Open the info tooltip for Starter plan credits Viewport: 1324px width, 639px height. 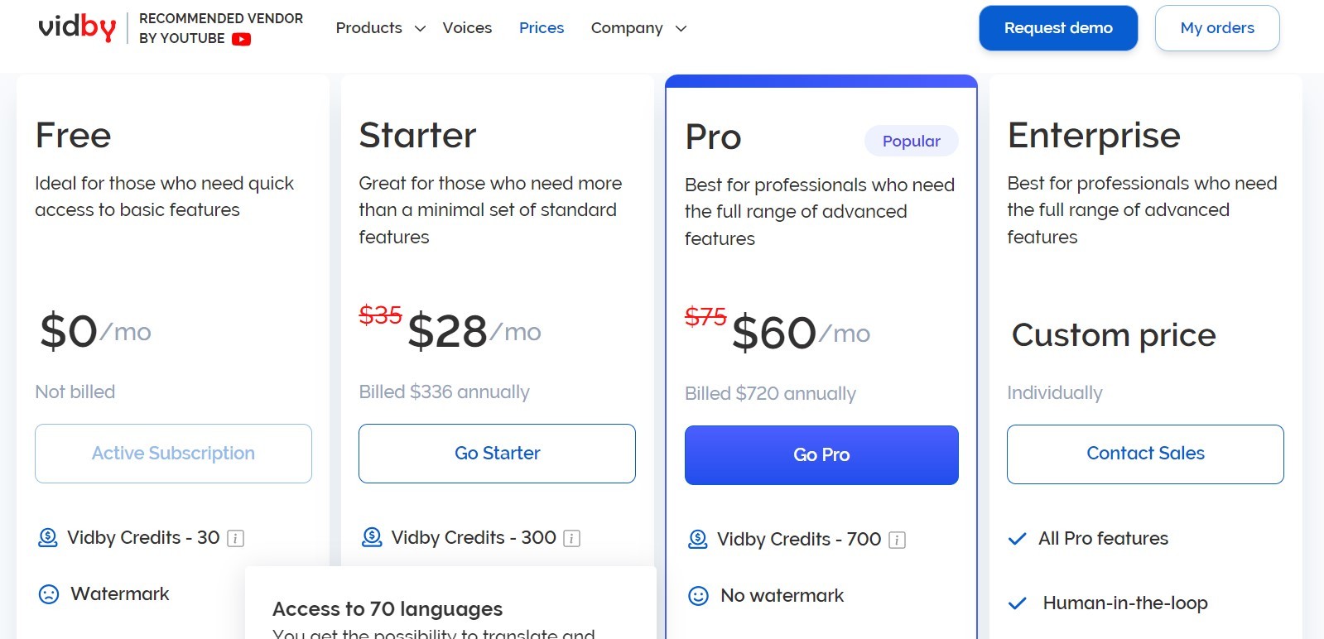(571, 538)
